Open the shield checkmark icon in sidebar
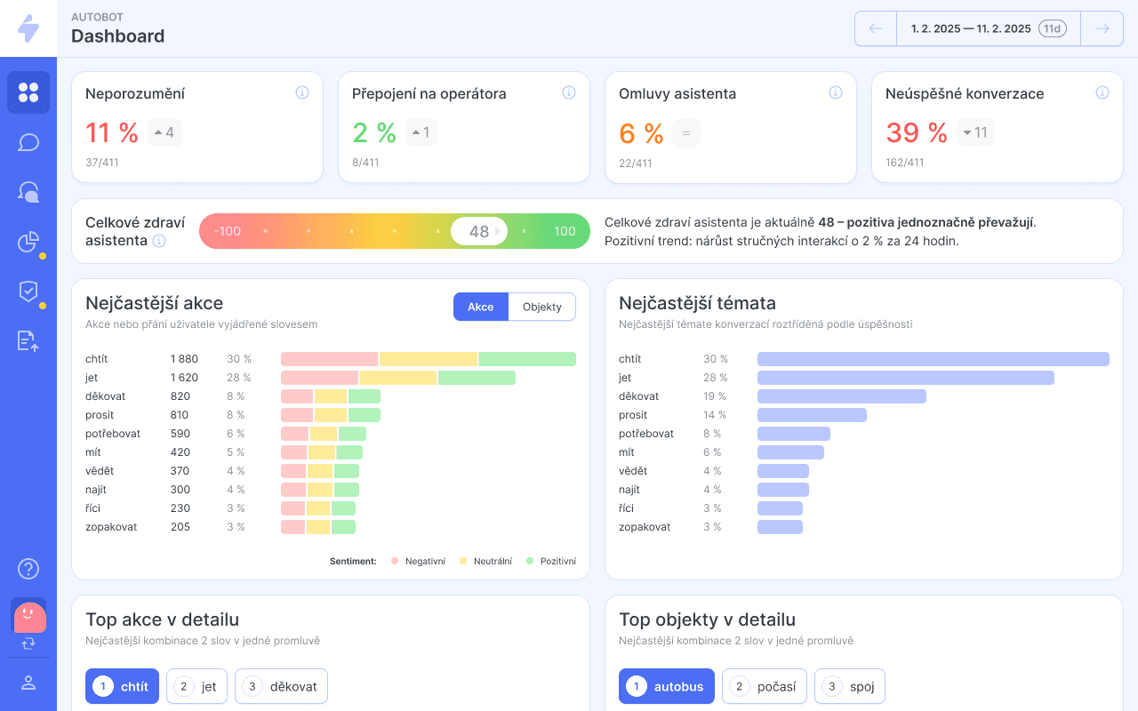The width and height of the screenshot is (1138, 711). tap(28, 292)
